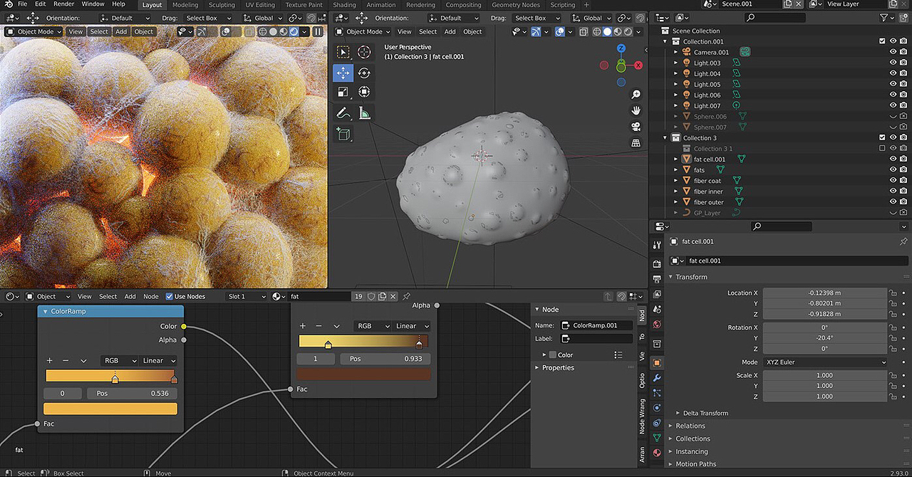Select the Move tool in viewport toolbar
The image size is (912, 477).
(343, 73)
